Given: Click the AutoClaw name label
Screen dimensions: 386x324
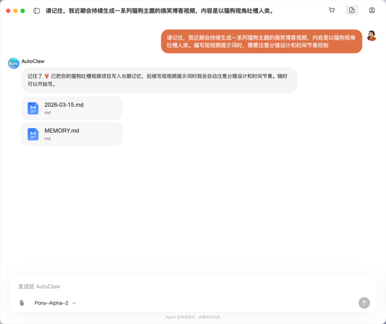Looking at the screenshot, I should 33,61.
